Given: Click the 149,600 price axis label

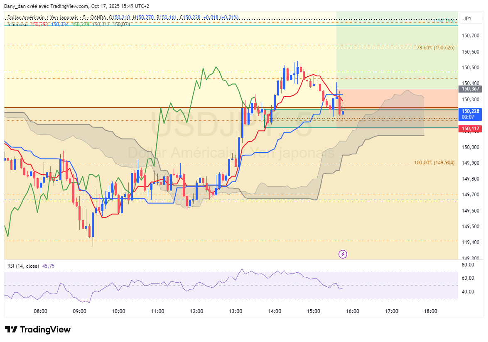Looking at the screenshot, I should (471, 211).
